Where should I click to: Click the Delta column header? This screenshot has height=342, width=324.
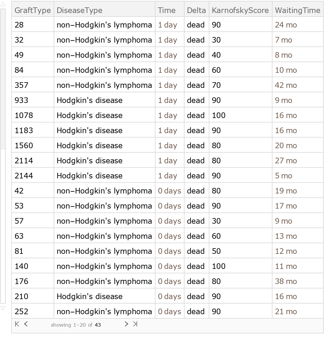point(196,10)
